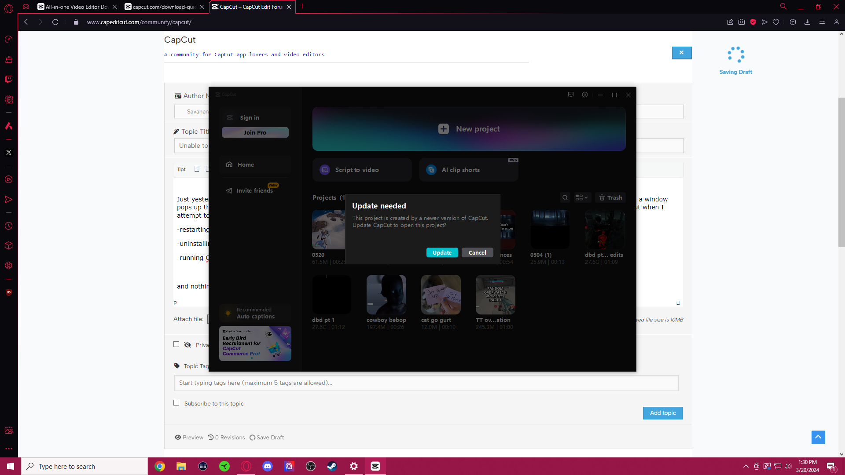The width and height of the screenshot is (845, 475).
Task: Click the topic tags input field
Action: pos(426,383)
